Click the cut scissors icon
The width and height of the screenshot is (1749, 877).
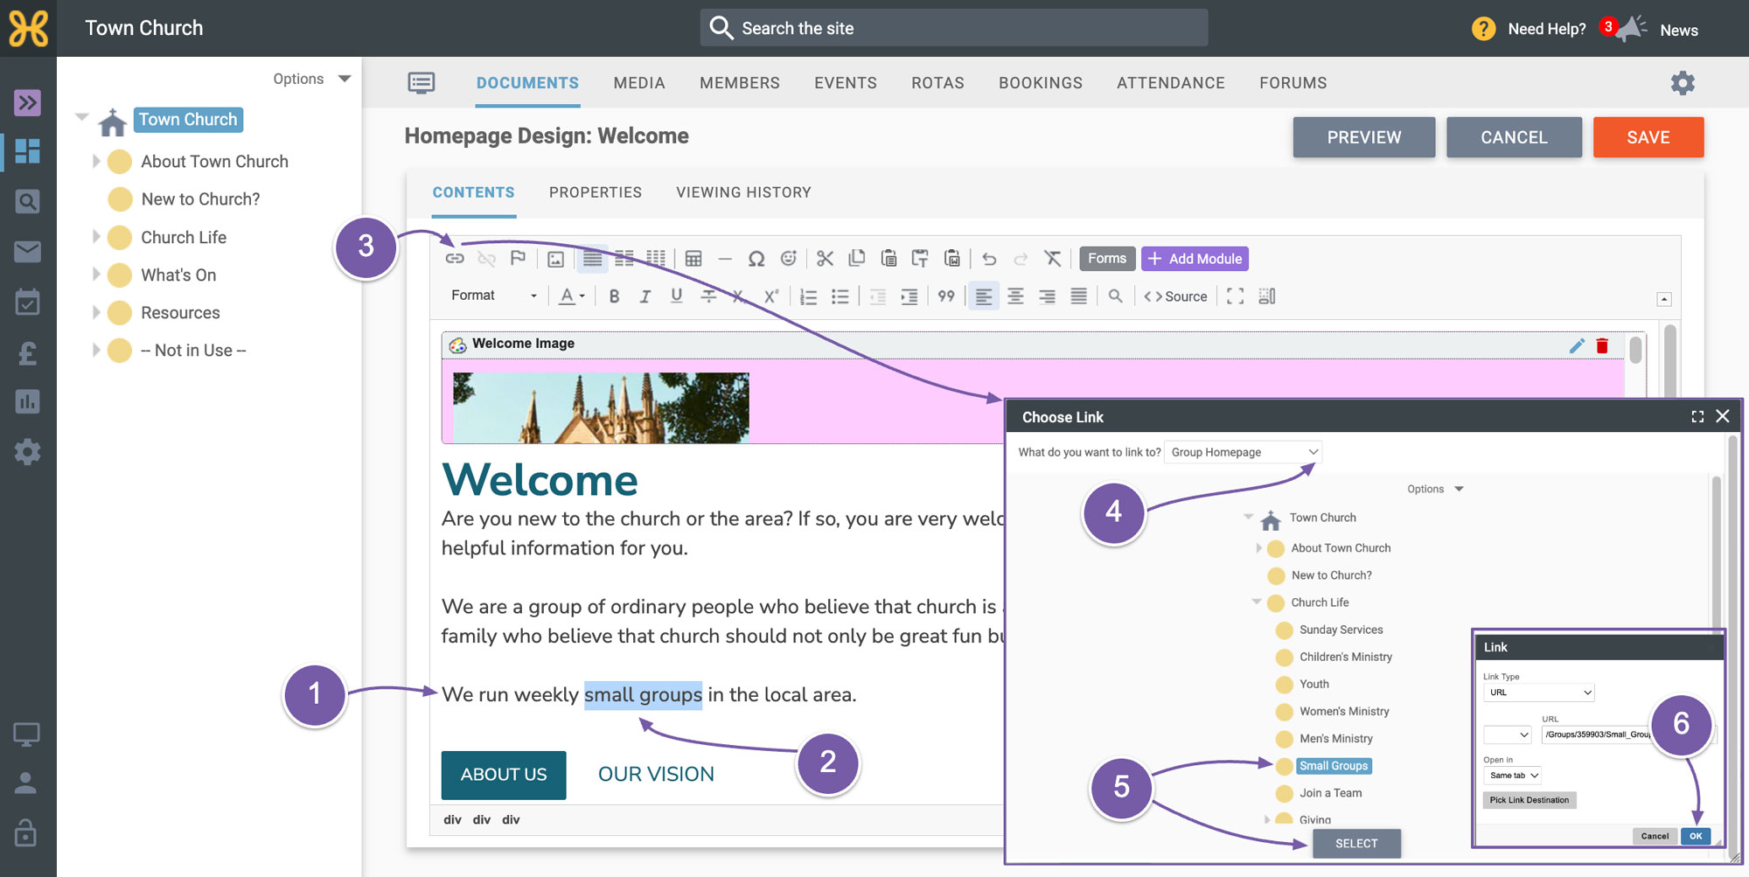pos(825,259)
